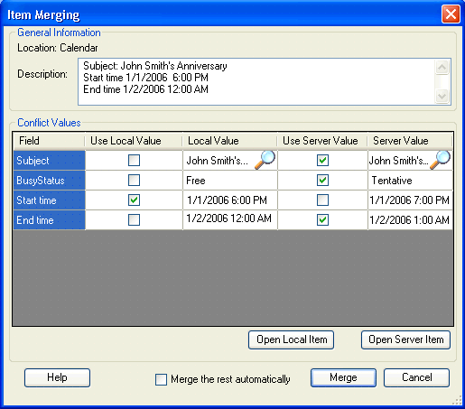Click inside the Description text box
Screen dimensions: 465x409
tap(256, 82)
